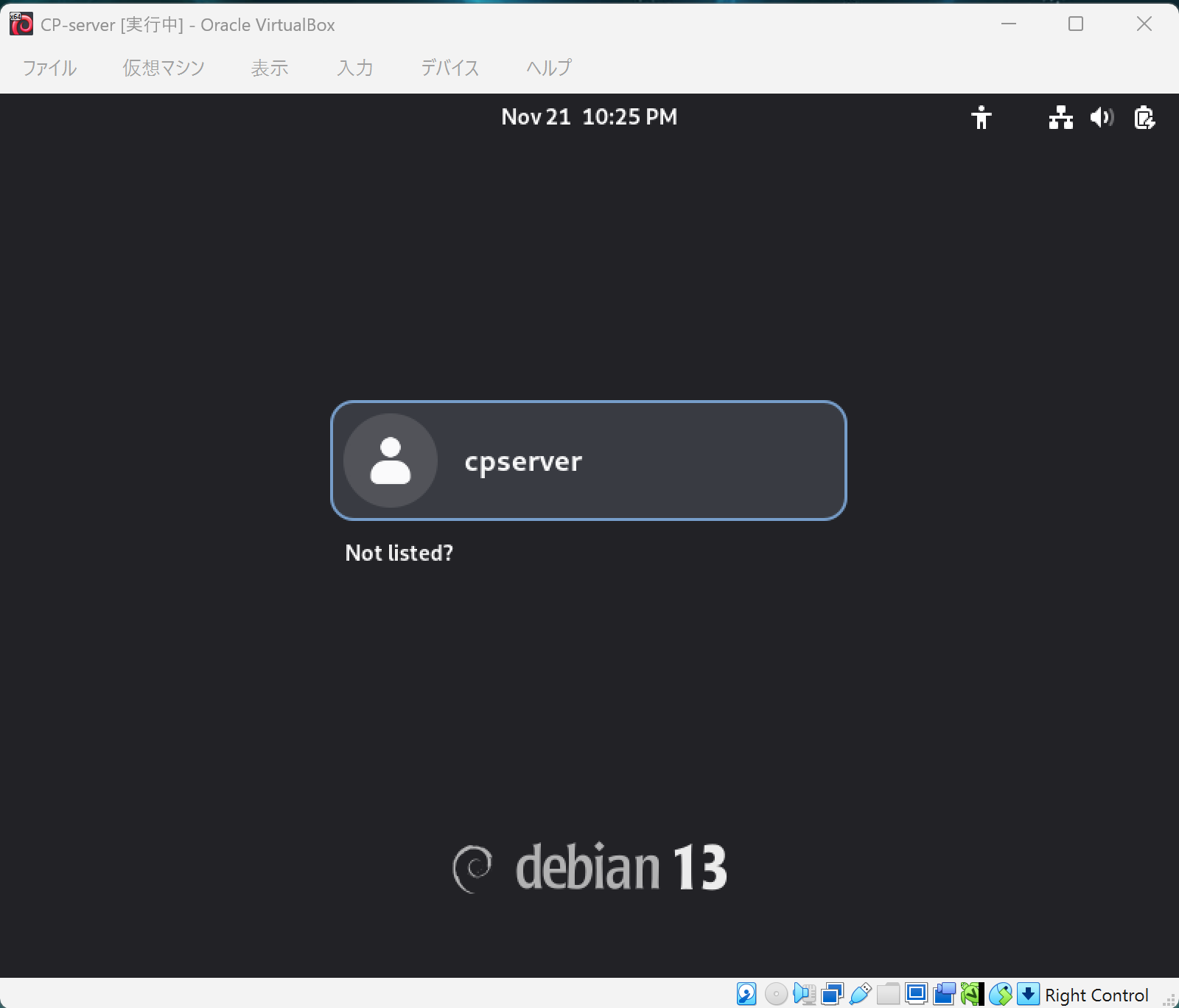Screen dimensions: 1179x1008
Task: Click the battery power status icon
Action: pos(1144,117)
